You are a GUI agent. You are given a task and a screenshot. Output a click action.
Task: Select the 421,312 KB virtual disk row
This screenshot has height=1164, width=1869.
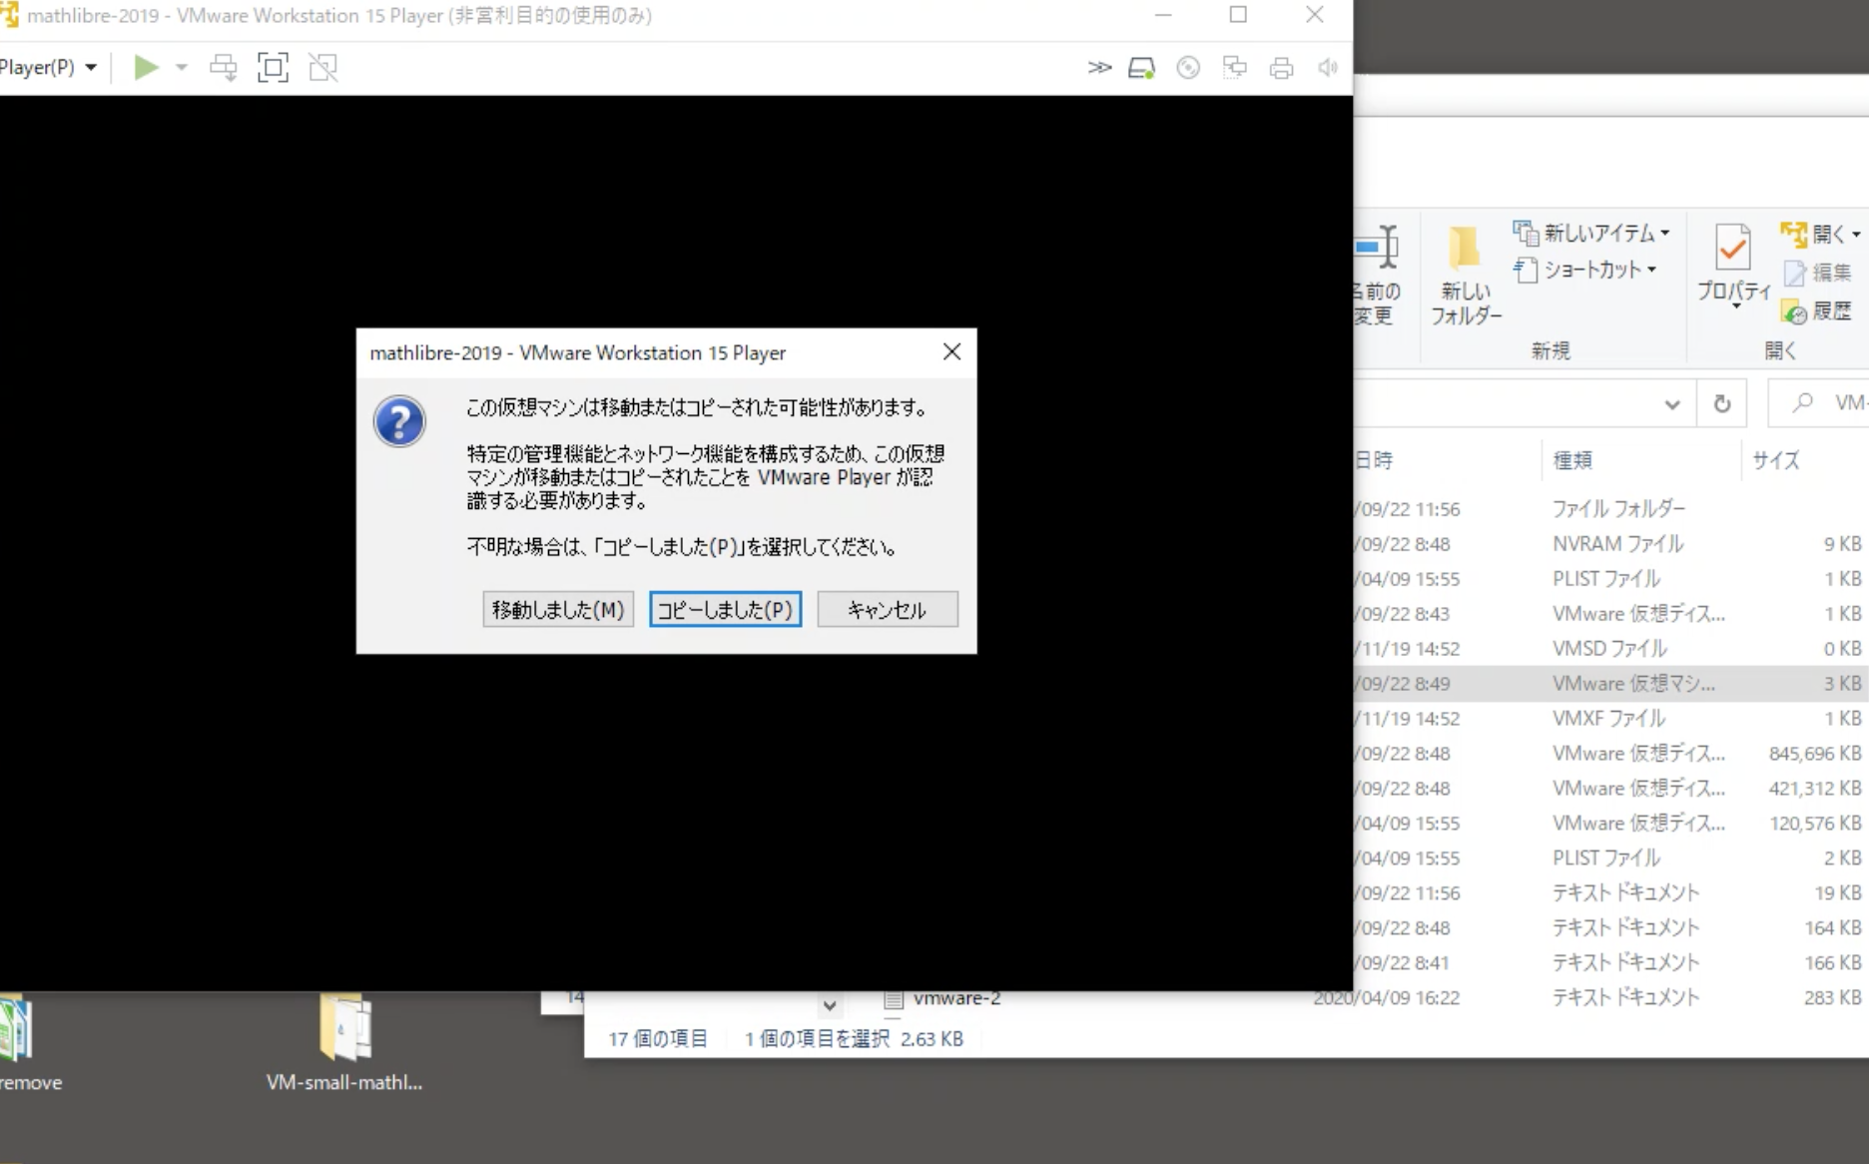point(1611,789)
